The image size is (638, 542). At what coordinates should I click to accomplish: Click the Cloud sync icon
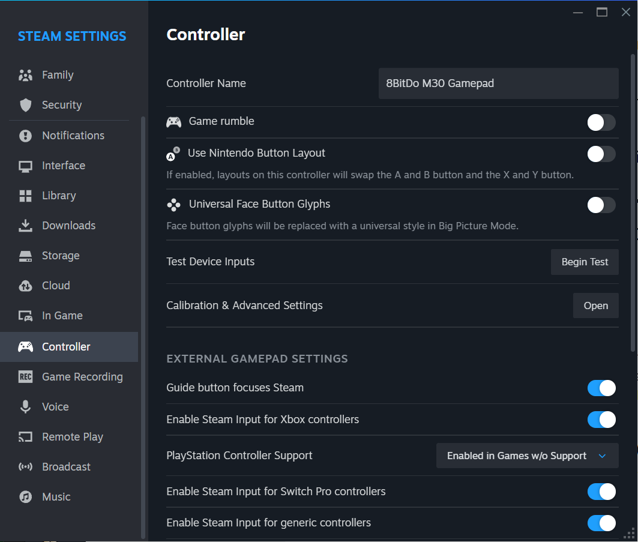click(x=25, y=286)
